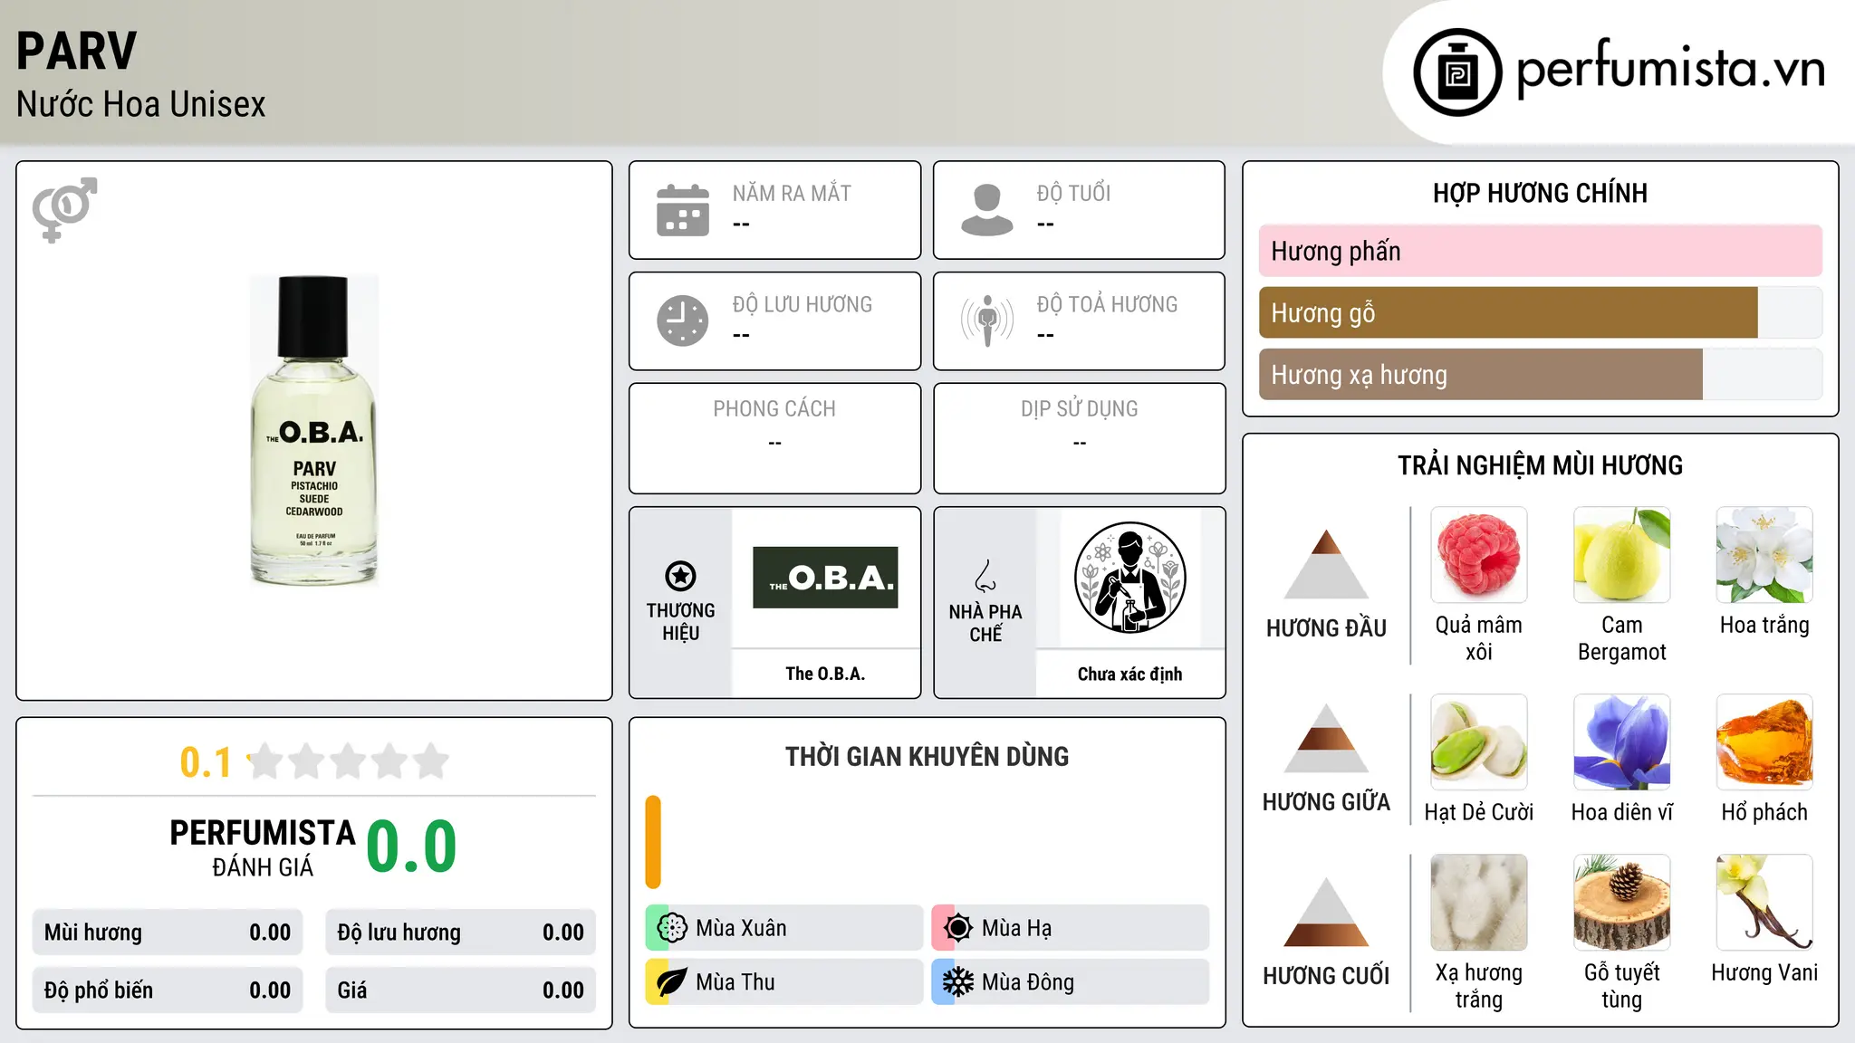Click the five-star rating row

click(348, 761)
